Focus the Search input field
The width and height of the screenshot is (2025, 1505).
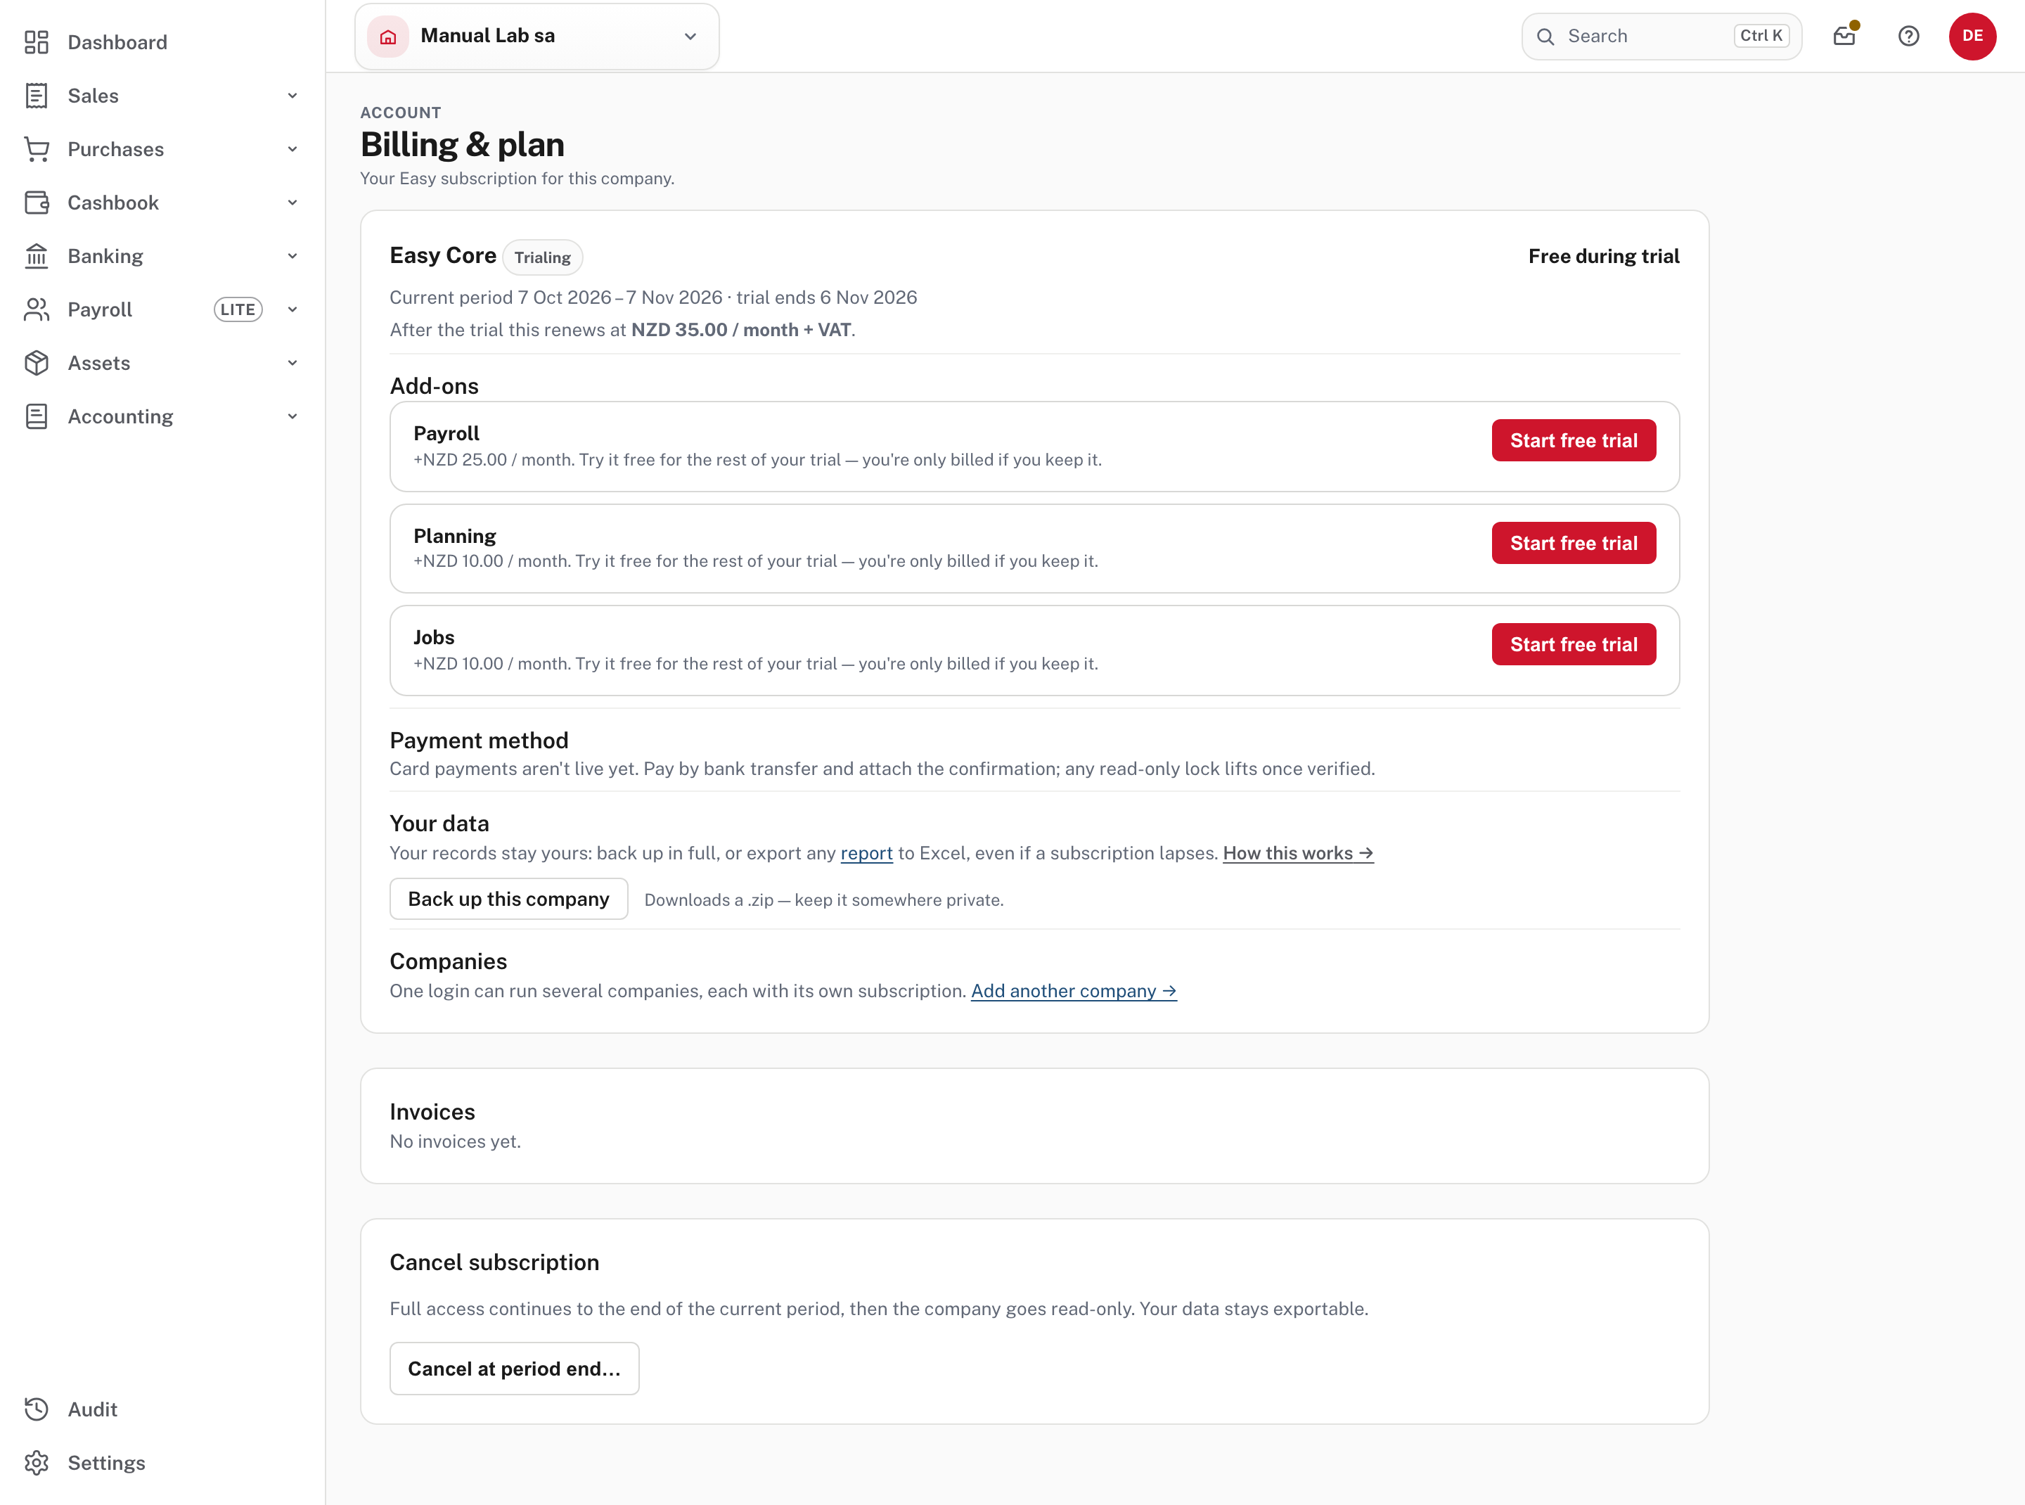click(1661, 37)
